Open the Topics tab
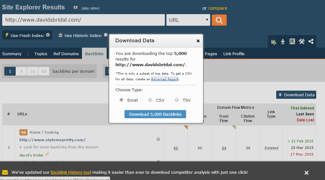The width and height of the screenshot is (325, 180). click(41, 54)
